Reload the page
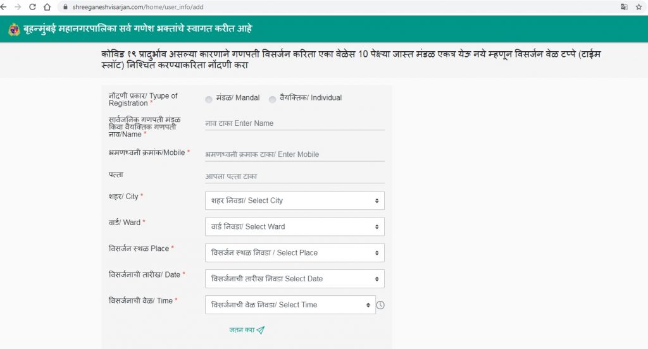Viewport: 648px width, 349px height. coord(32,7)
